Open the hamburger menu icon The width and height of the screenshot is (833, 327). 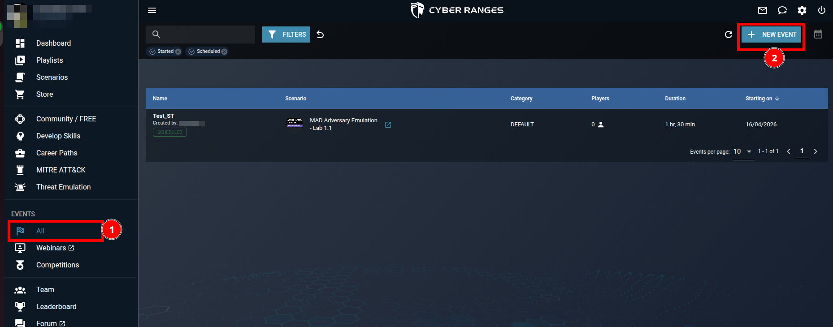152,10
